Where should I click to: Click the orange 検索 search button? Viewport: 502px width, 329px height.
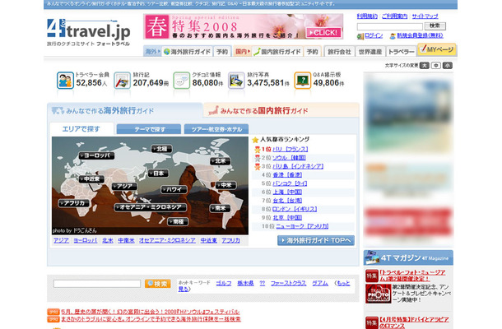[x=157, y=284]
